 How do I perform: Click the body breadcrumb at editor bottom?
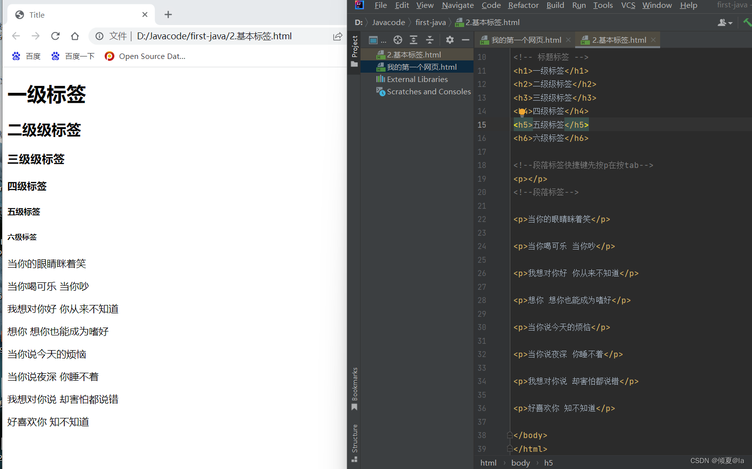520,463
